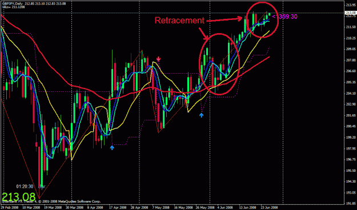This screenshot has height=210, width=357.
Task: Click the blue up arrow near 17 Apr 2008
Action: click(112, 148)
